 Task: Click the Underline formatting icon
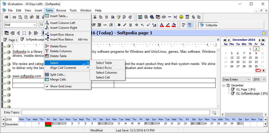coord(130,25)
